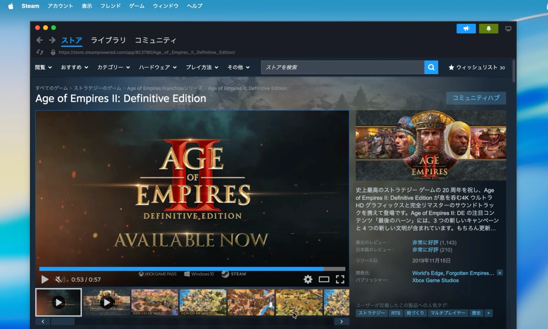Select the first NEW CO-OP MODE screenshot
The image size is (548, 329).
click(155, 302)
